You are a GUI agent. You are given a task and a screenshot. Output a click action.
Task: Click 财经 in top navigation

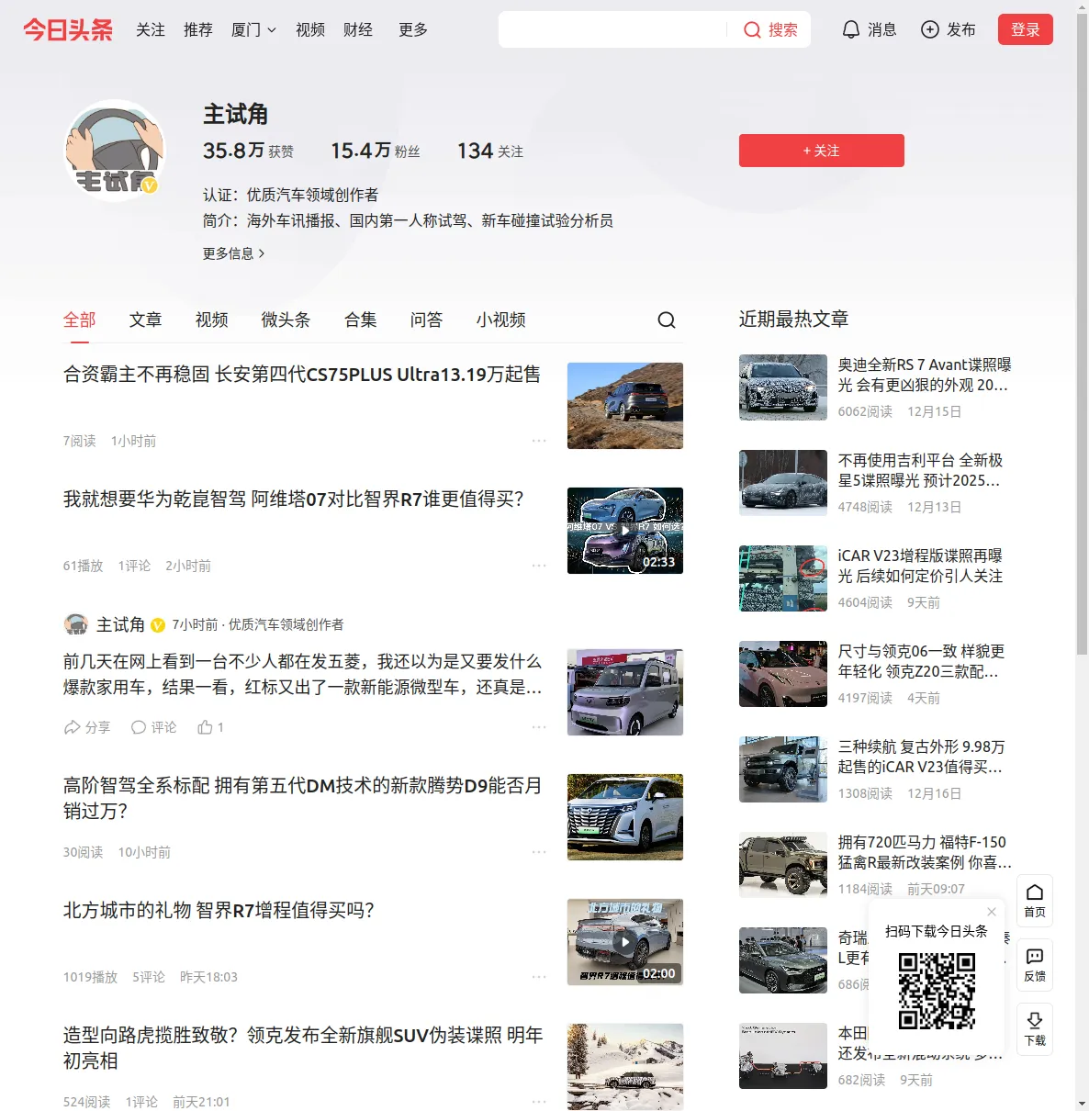(x=358, y=29)
